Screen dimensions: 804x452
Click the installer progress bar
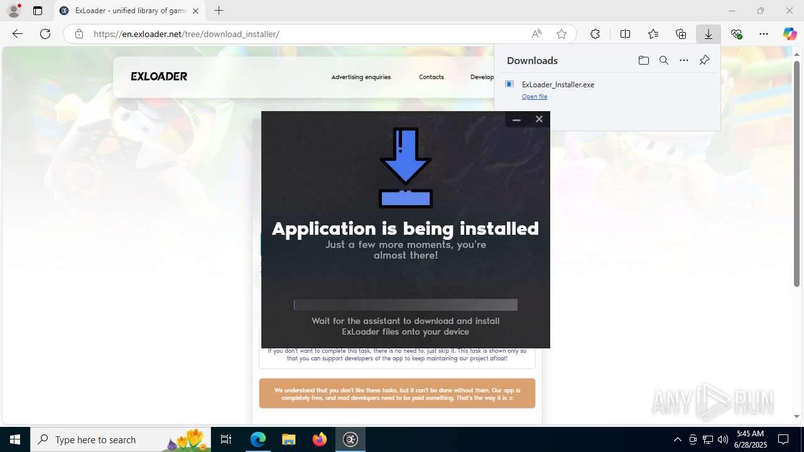pyautogui.click(x=406, y=305)
